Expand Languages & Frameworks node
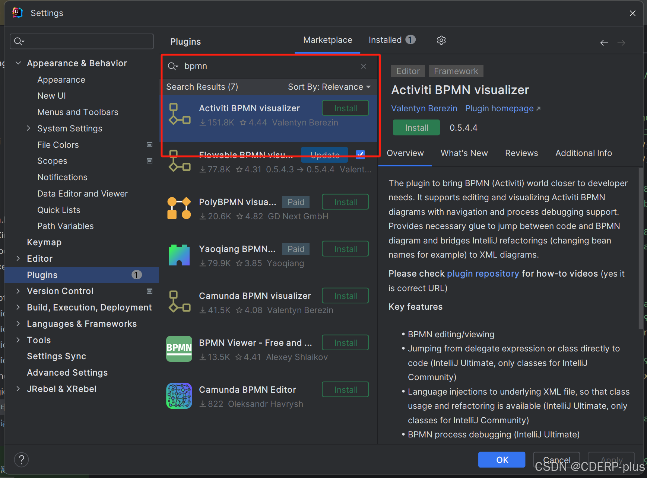 coord(18,324)
